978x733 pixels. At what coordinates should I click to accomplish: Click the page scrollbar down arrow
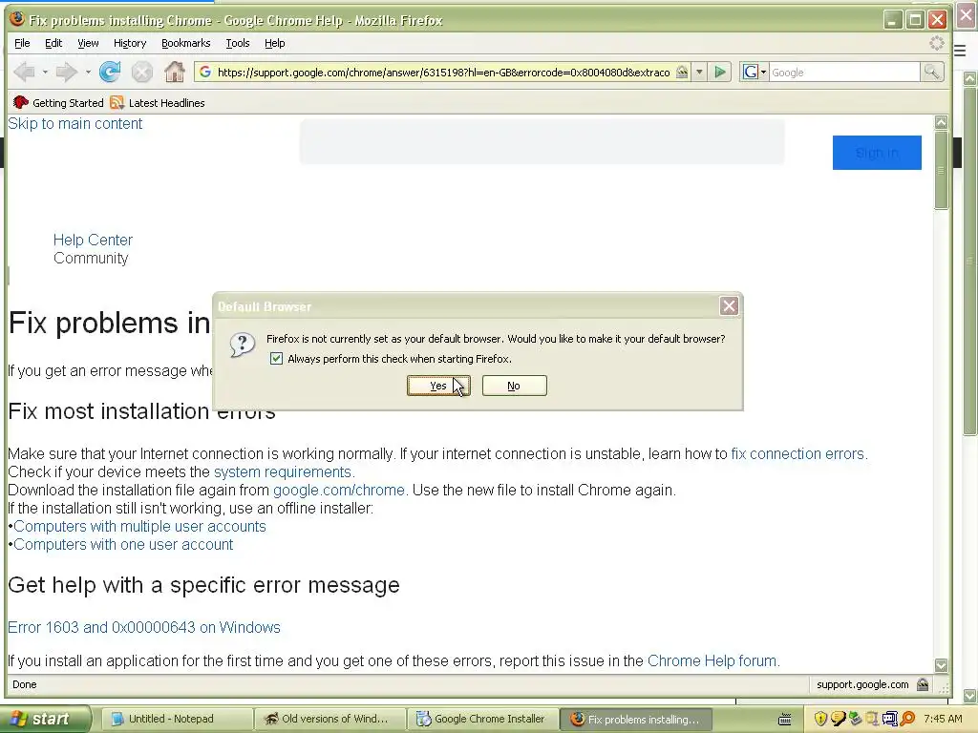tap(941, 665)
